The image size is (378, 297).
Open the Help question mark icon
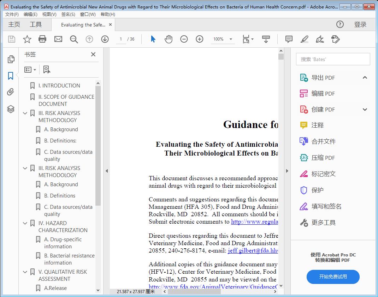tap(340, 24)
